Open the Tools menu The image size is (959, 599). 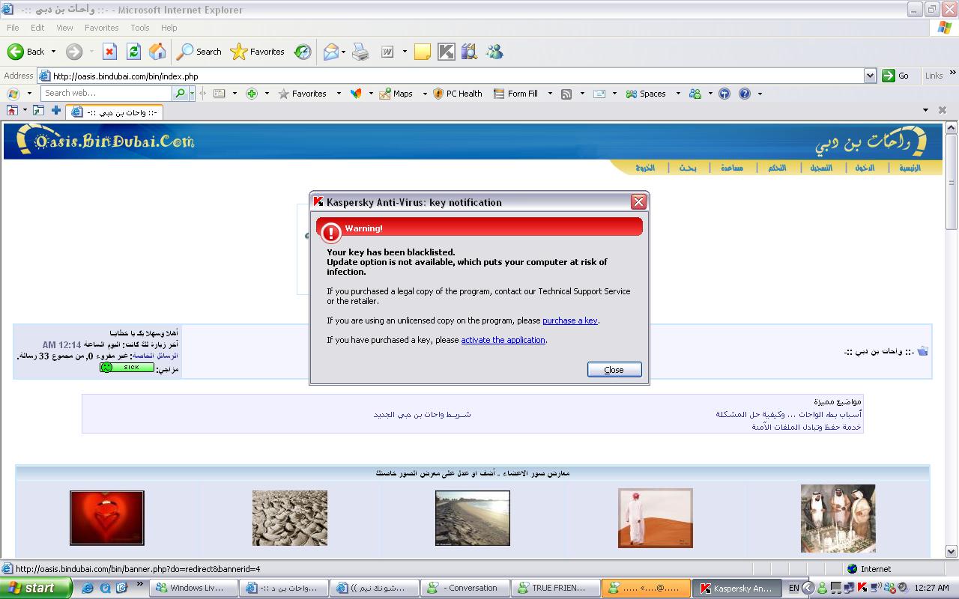click(x=140, y=28)
